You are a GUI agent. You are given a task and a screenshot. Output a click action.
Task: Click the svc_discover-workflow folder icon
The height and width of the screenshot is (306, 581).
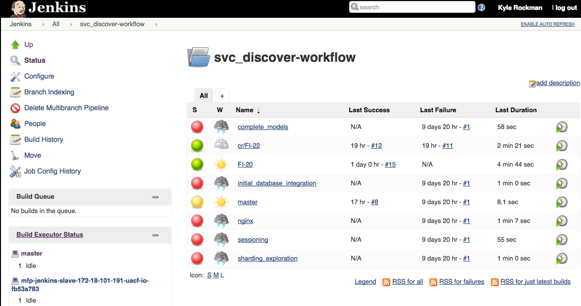(x=199, y=57)
